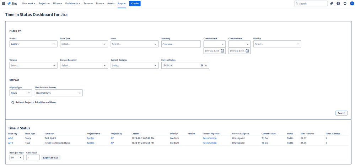Open second Creation Date operator dropdown
This screenshot has height=168, width=355.
pos(240,44)
